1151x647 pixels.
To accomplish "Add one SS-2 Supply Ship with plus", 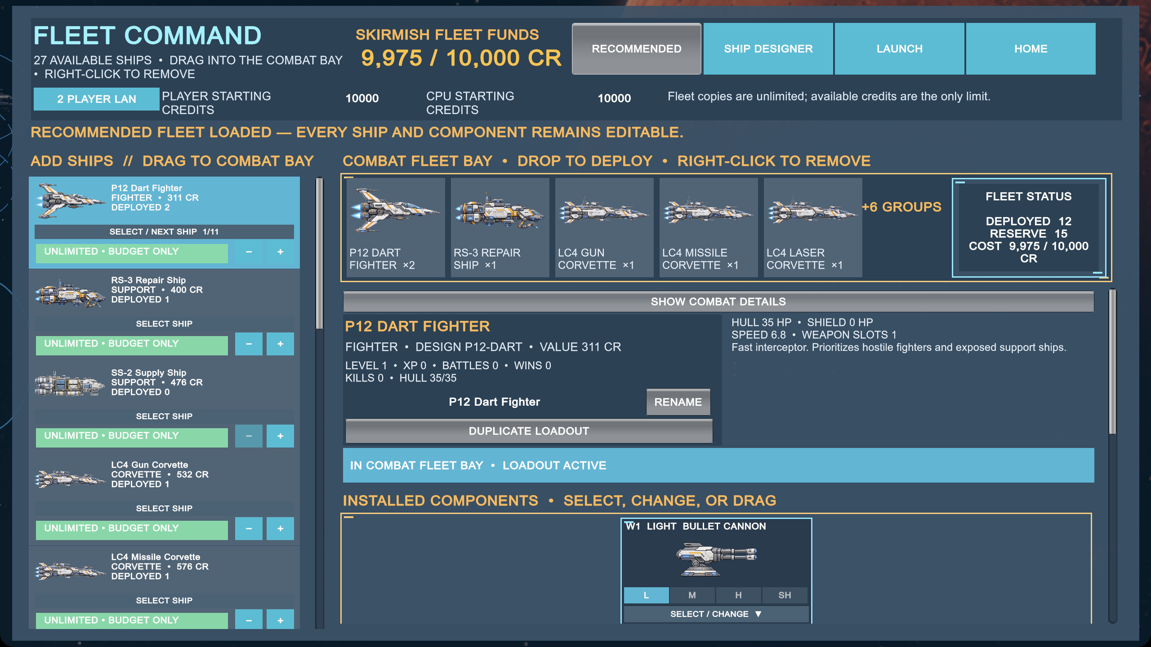I will 280,436.
